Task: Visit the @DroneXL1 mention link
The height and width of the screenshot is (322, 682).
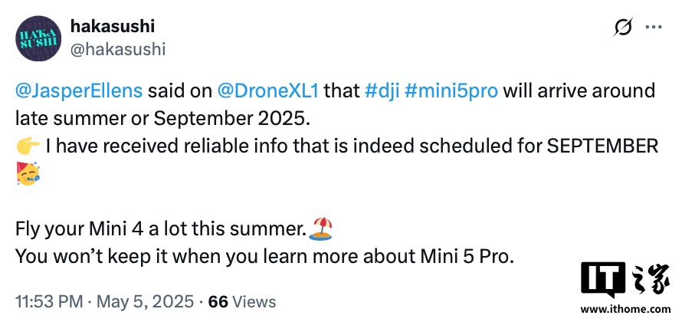Action: tap(268, 92)
